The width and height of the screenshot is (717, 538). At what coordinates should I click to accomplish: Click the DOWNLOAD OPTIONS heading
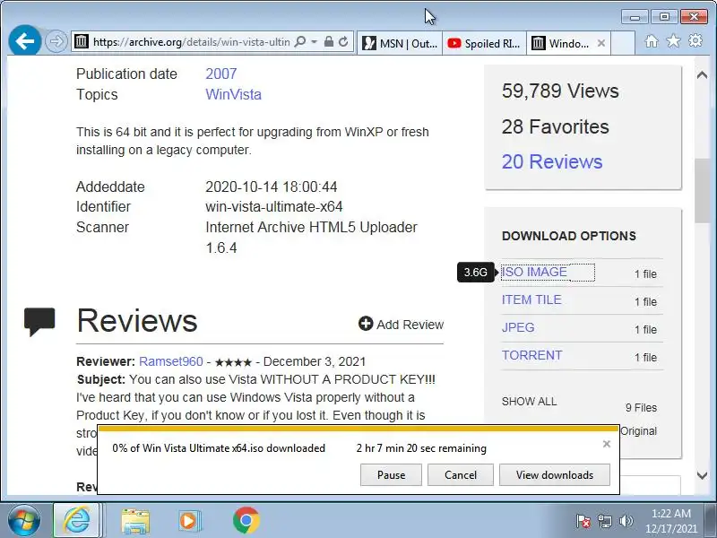pyautogui.click(x=569, y=236)
